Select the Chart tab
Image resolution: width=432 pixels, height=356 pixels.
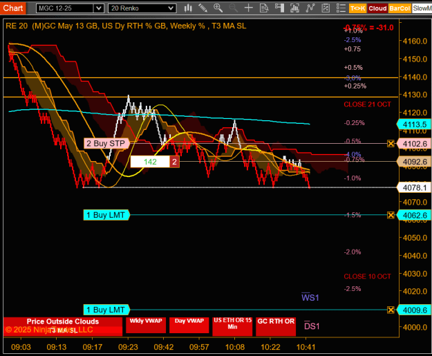click(13, 8)
